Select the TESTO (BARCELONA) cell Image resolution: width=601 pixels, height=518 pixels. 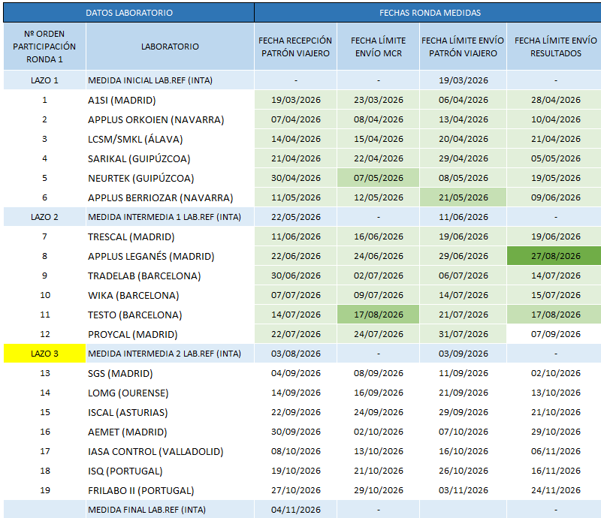(170, 315)
